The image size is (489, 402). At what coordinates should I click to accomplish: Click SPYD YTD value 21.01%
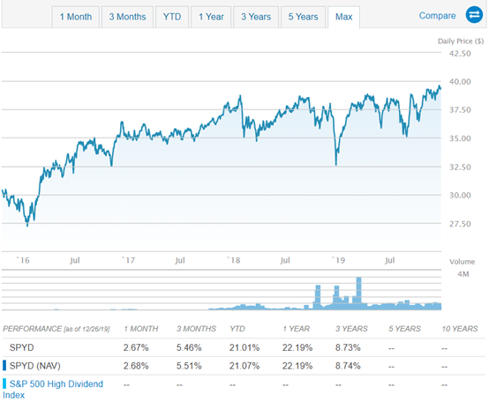pyautogui.click(x=244, y=347)
